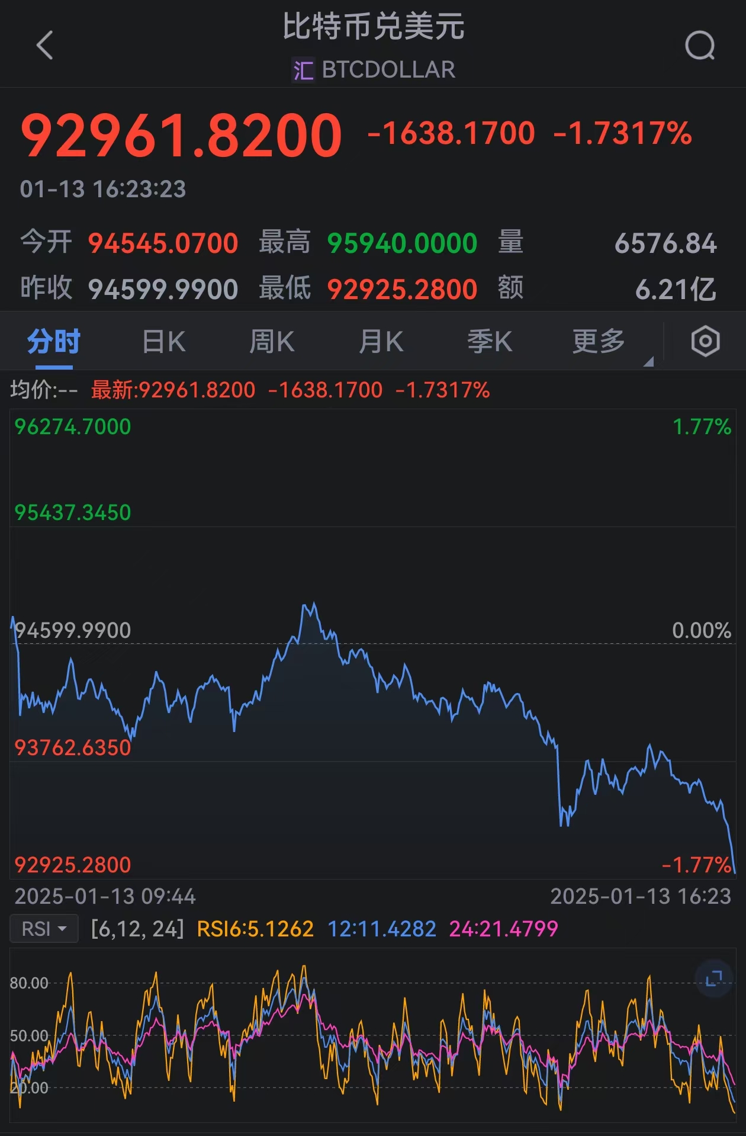Tap 最新:92961.8200 above the chart
This screenshot has width=746, height=1136.
pyautogui.click(x=173, y=390)
